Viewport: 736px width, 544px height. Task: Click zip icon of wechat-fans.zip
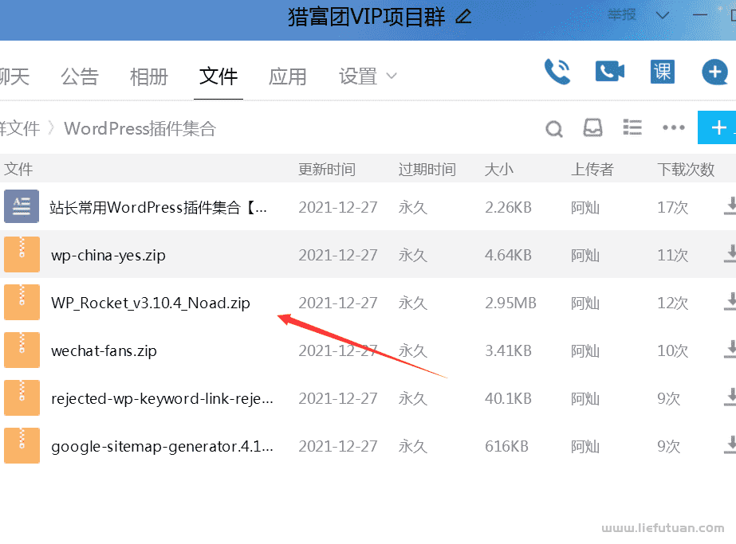point(22,350)
